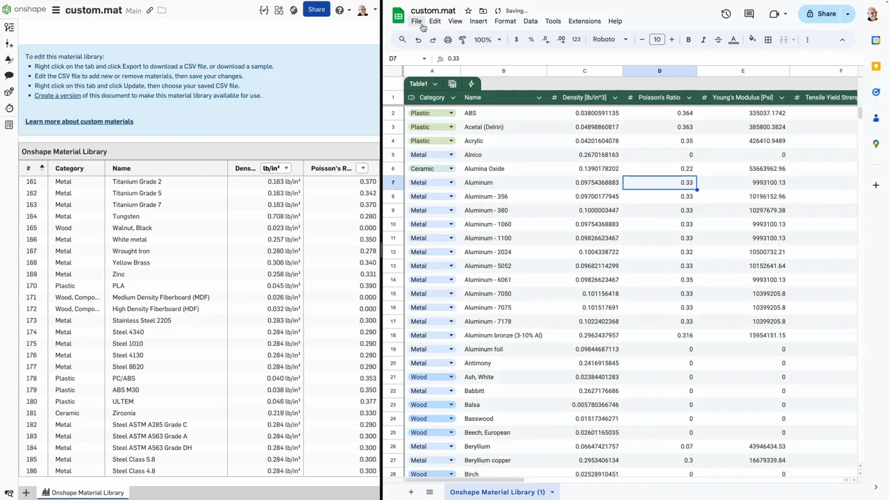The height and width of the screenshot is (500, 889).
Task: Open the Data menu in Sheets
Action: click(530, 21)
